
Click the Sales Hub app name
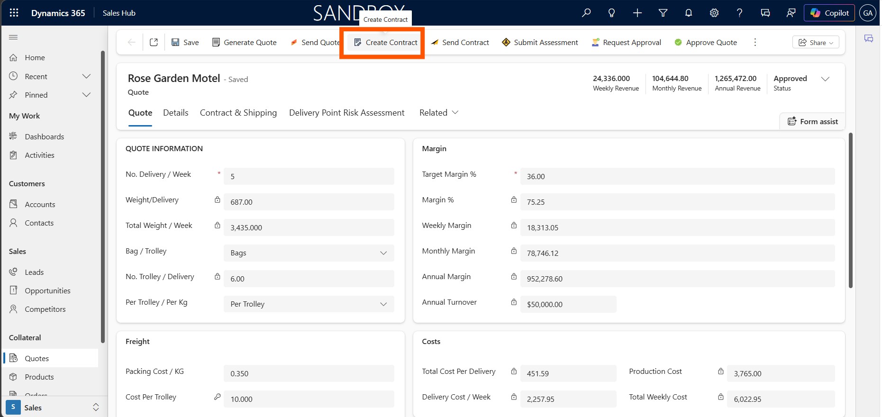click(x=119, y=13)
